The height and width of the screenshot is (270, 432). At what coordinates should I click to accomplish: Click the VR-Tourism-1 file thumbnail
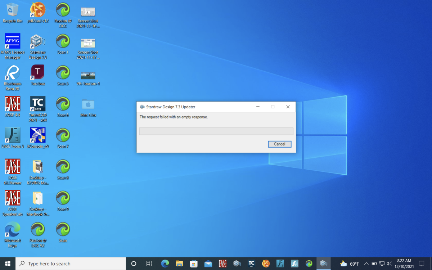click(88, 75)
